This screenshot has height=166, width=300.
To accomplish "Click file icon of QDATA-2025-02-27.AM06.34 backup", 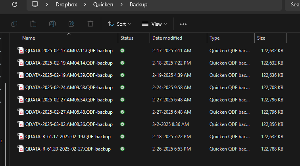I will coord(21,100).
